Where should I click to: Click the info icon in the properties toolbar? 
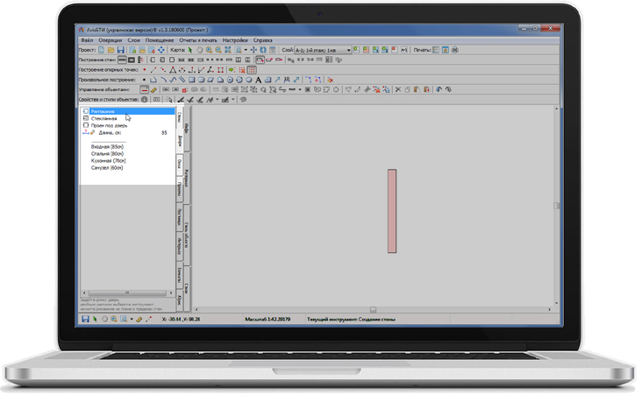tap(145, 100)
